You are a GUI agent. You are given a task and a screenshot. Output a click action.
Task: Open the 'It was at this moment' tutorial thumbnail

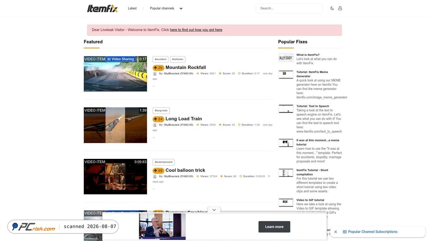coord(286,142)
